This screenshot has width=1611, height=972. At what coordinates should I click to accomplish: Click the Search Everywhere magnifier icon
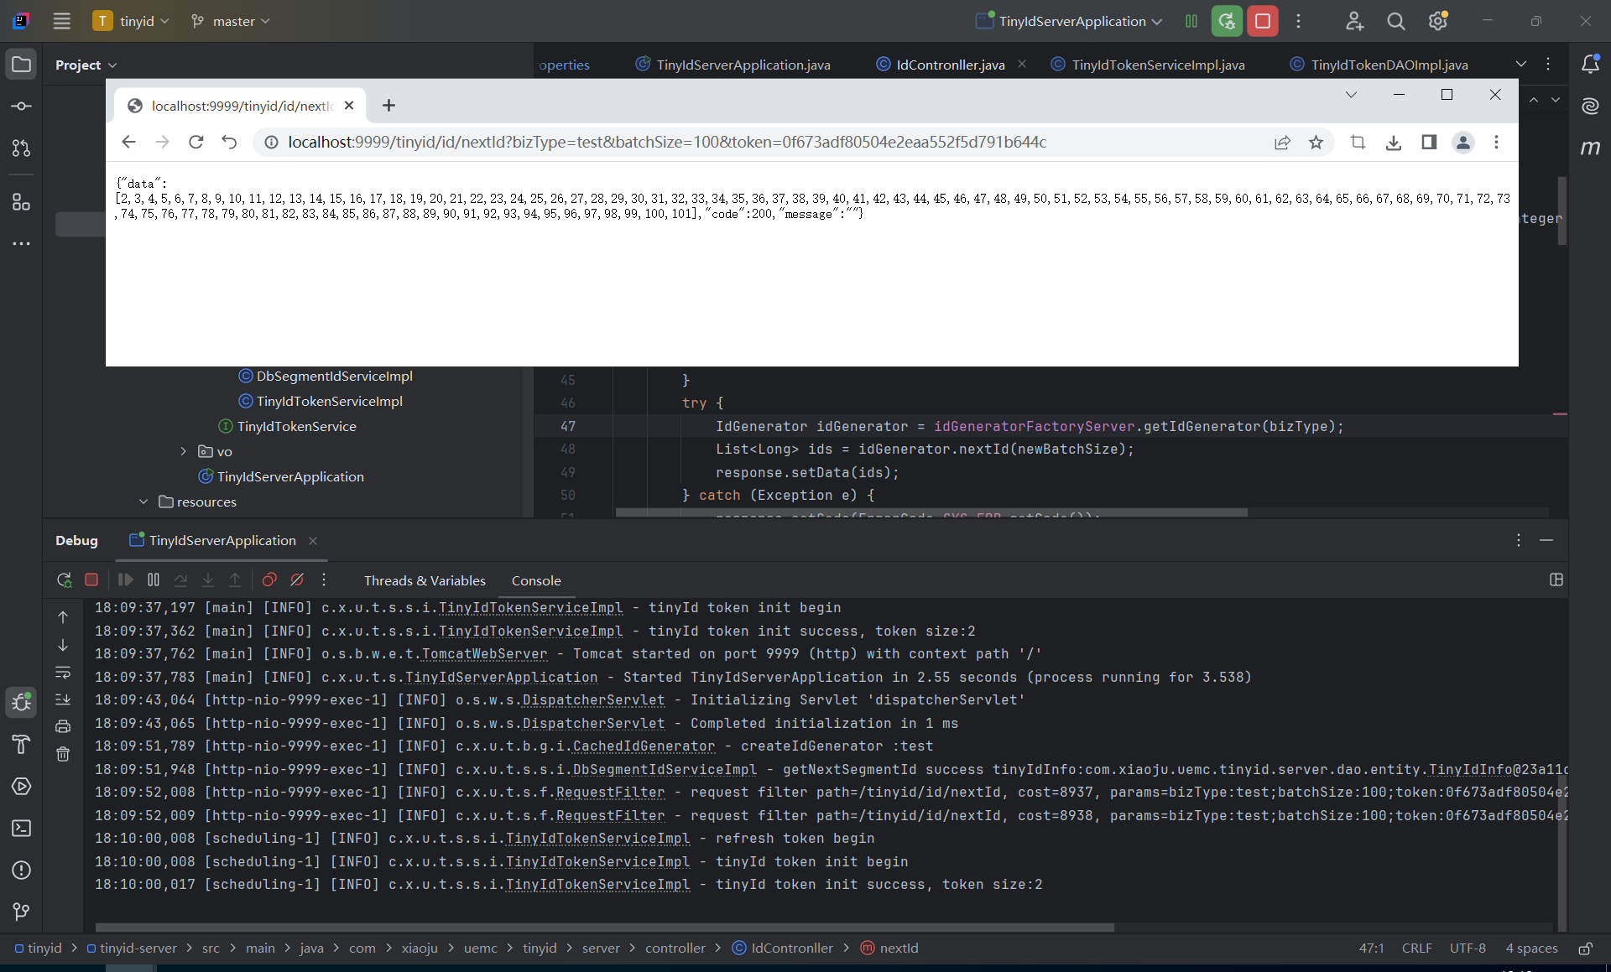coord(1395,21)
